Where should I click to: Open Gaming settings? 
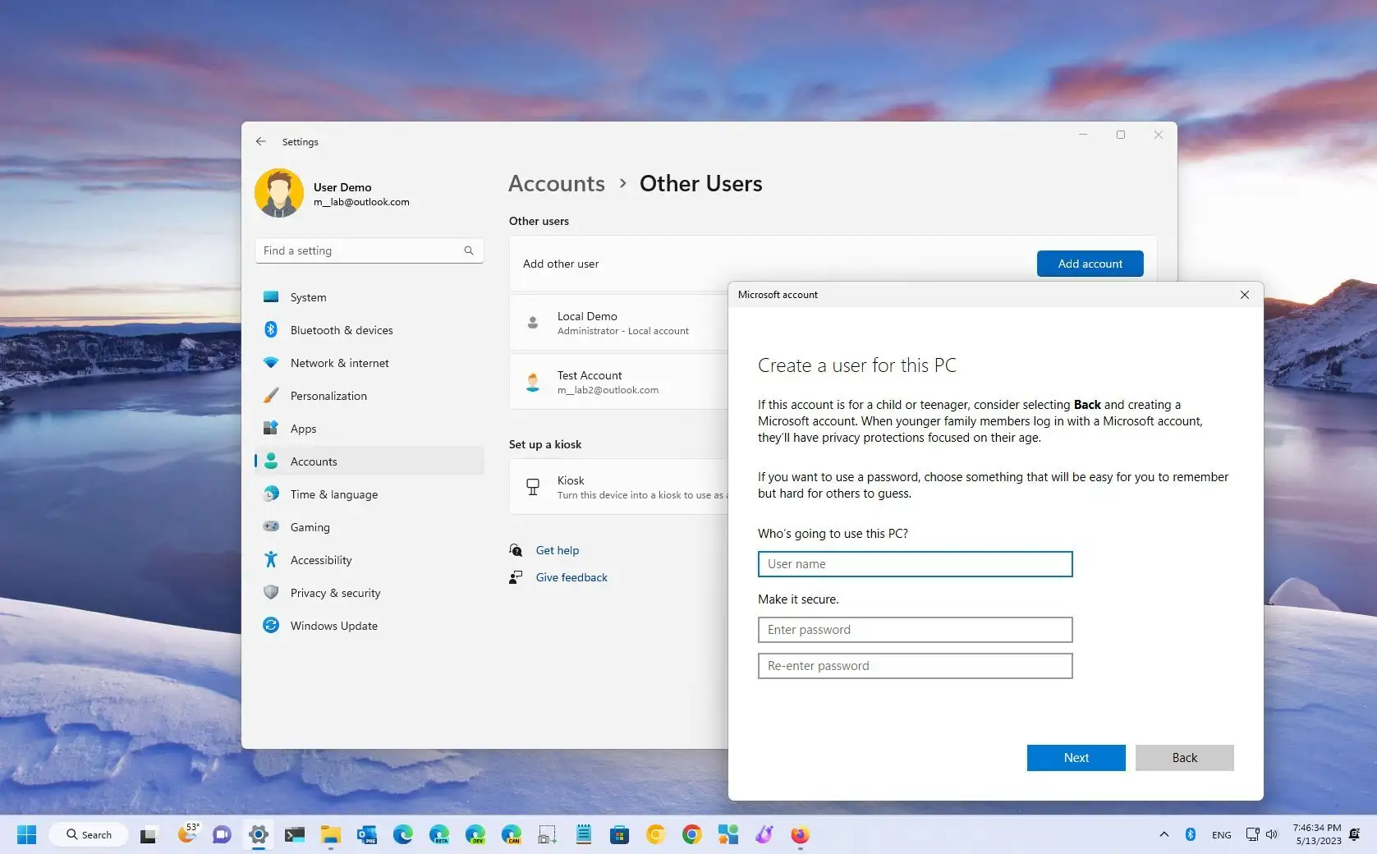[x=310, y=526]
